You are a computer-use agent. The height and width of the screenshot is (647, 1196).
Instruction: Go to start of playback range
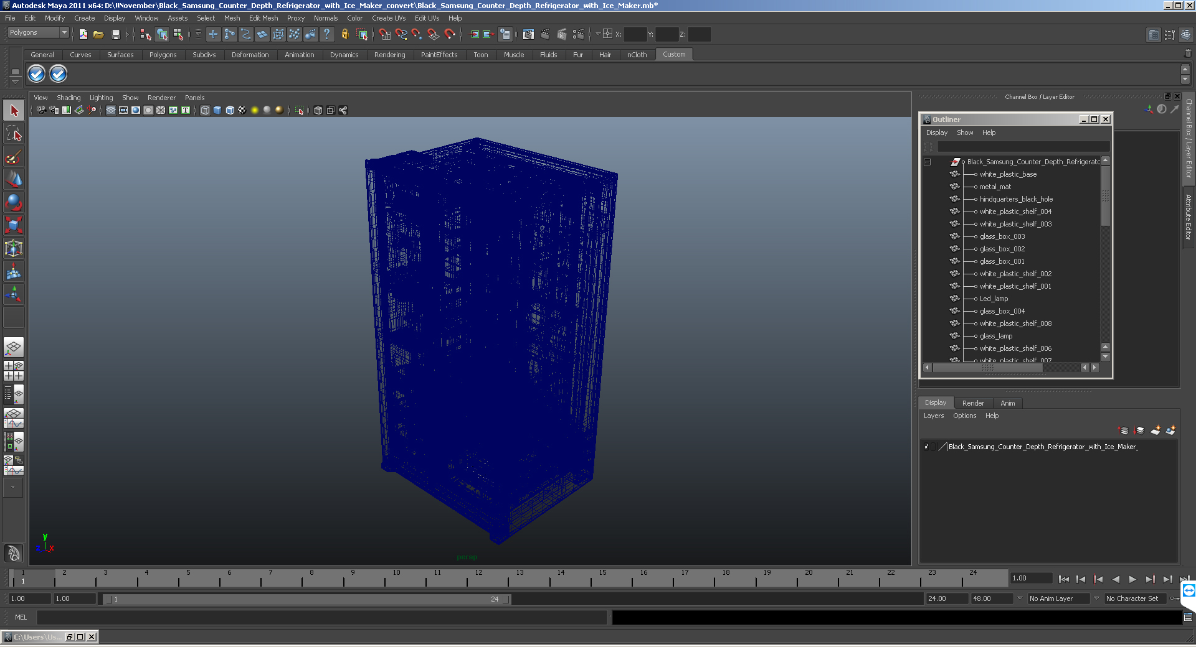point(1064,579)
